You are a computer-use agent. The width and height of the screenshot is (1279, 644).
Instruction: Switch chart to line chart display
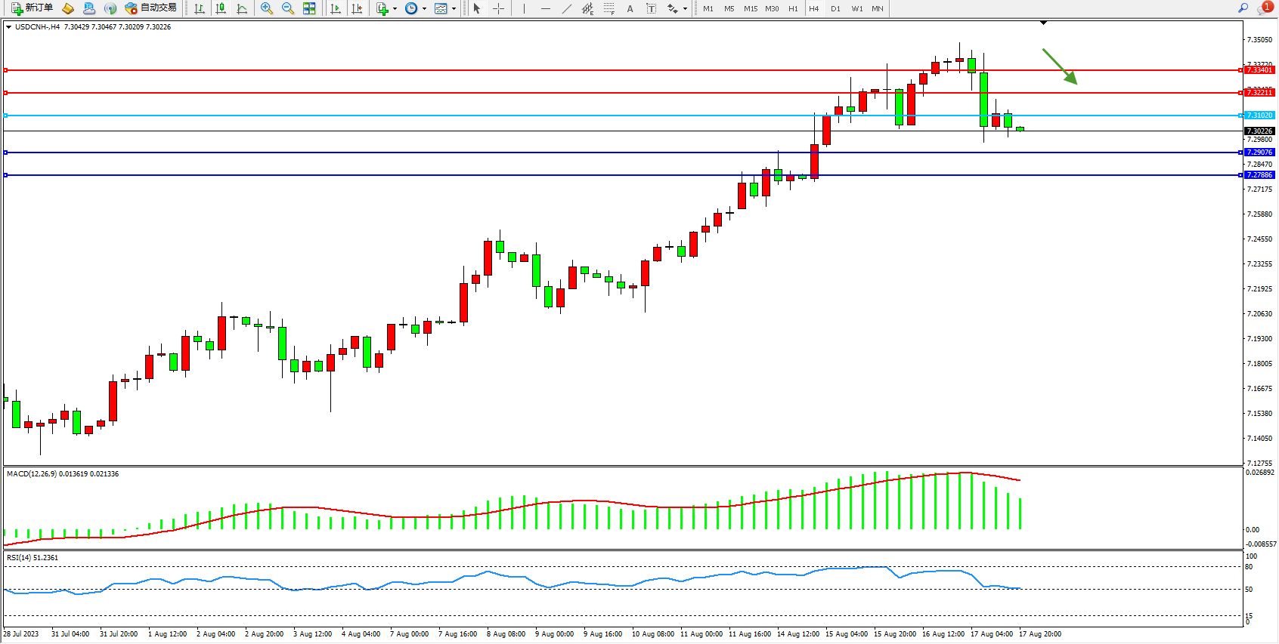(x=242, y=8)
